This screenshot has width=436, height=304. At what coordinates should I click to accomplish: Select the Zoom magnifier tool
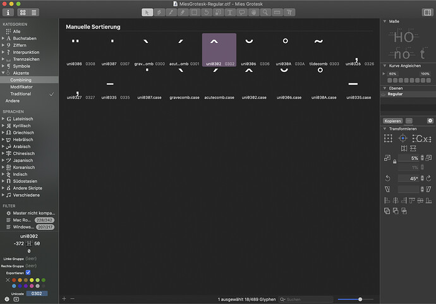click(265, 12)
